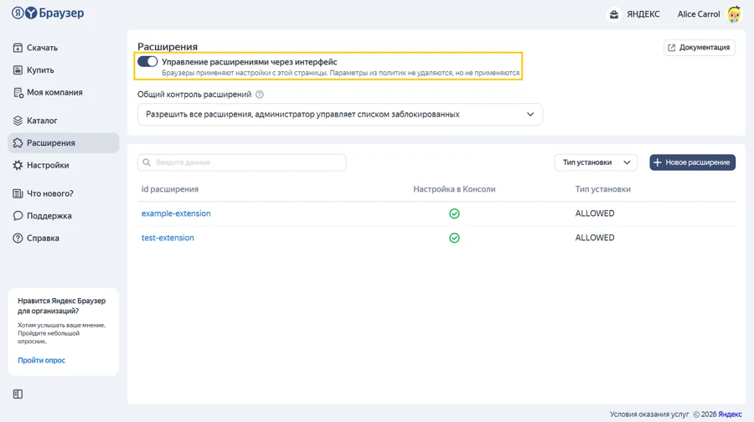Open the Документация link button
This screenshot has height=422, width=754.
coord(700,48)
